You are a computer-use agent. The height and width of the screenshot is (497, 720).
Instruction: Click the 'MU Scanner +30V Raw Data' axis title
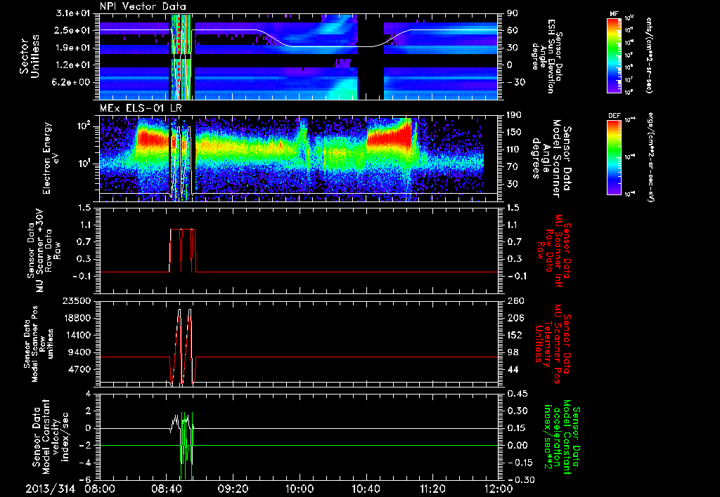tap(44, 251)
